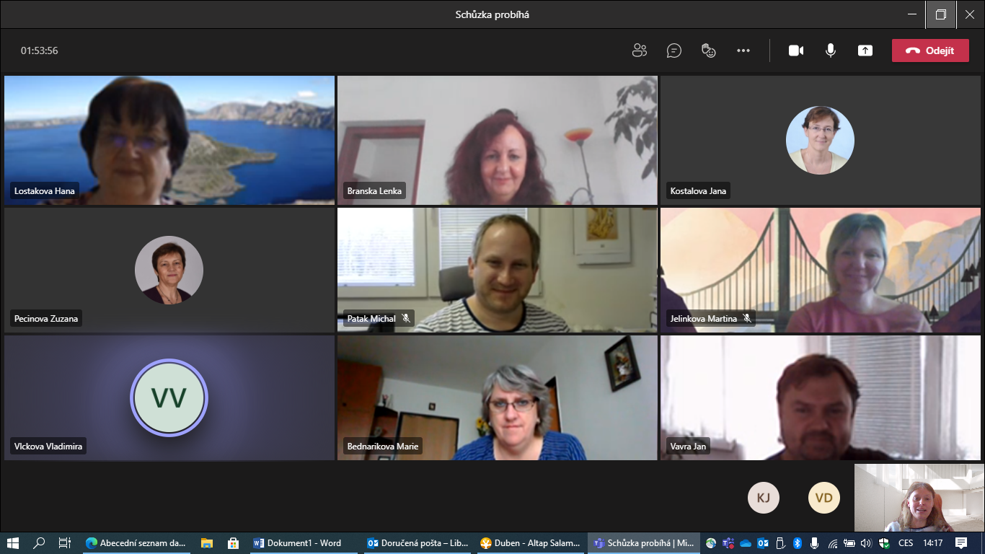The width and height of the screenshot is (985, 554).
Task: Click the red Odejít leave button
Action: [930, 50]
